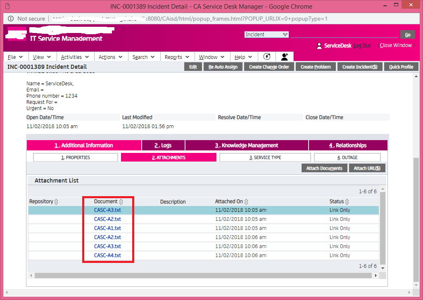Image resolution: width=423 pixels, height=300 pixels.
Task: Open CASC-A3.txt attached at 10:05 am
Action: (x=107, y=210)
